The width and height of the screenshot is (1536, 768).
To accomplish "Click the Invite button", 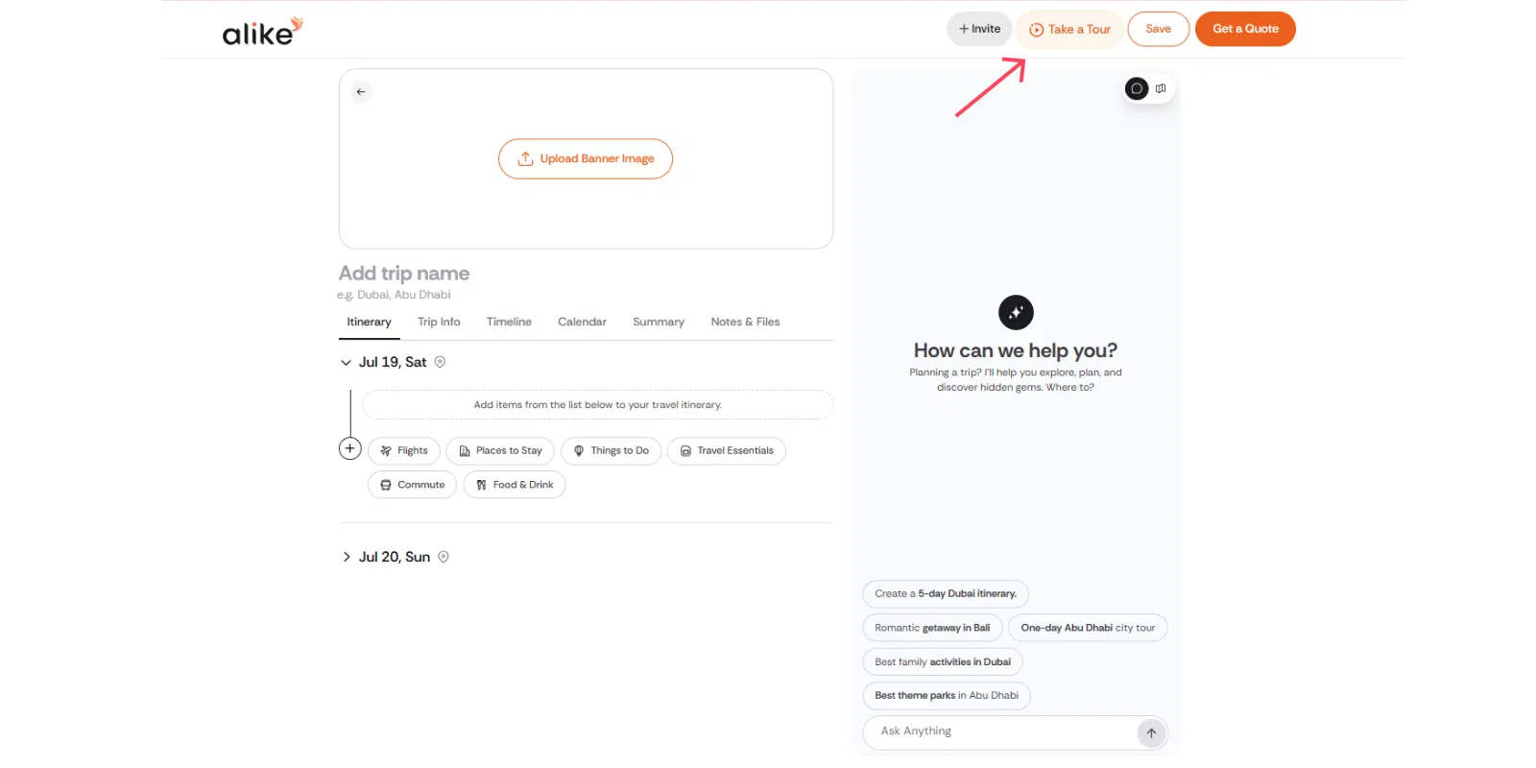I will point(979,29).
